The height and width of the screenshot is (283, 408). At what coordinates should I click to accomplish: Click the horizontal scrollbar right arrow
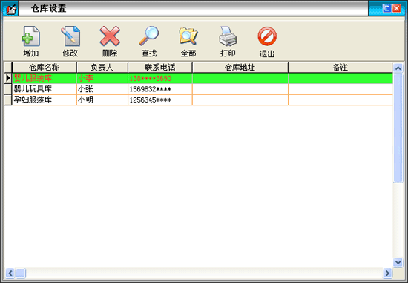pos(387,273)
